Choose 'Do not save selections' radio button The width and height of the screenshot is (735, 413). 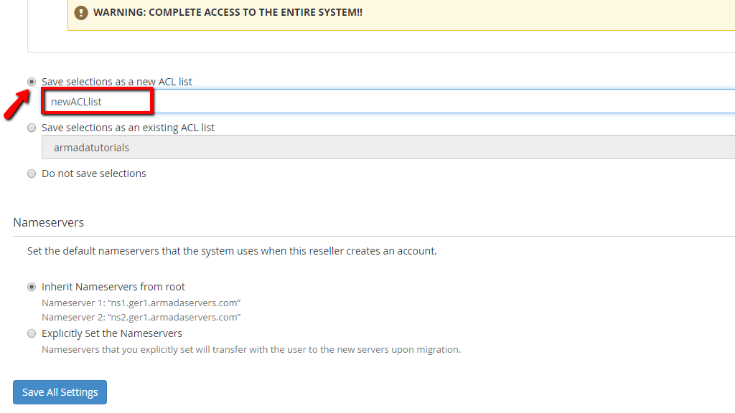coord(32,174)
